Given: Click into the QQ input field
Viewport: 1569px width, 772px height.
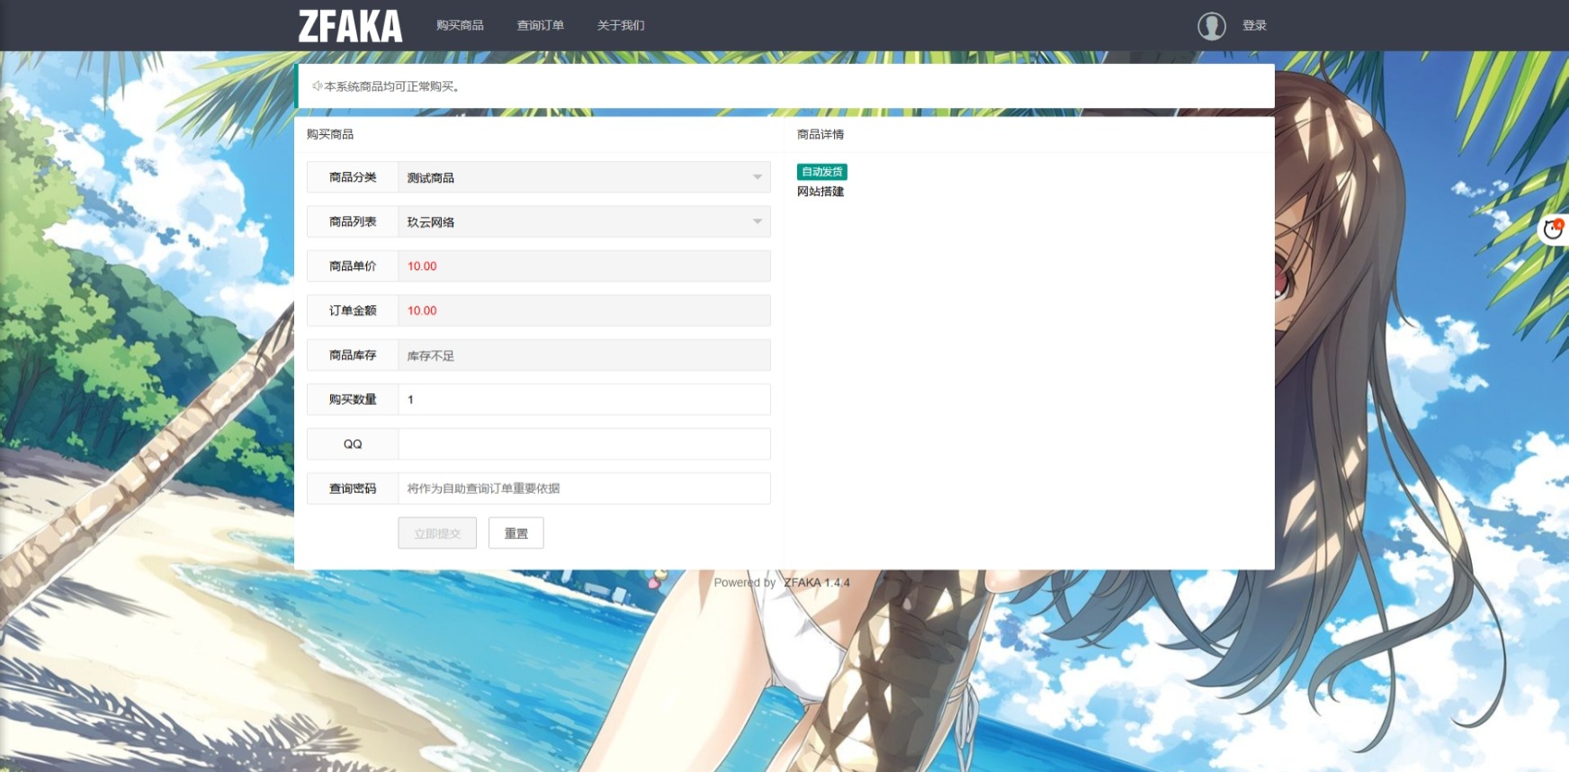Looking at the screenshot, I should point(584,444).
